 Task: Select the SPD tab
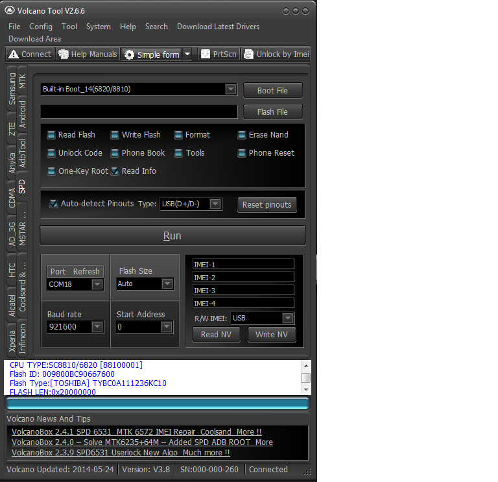(21, 187)
